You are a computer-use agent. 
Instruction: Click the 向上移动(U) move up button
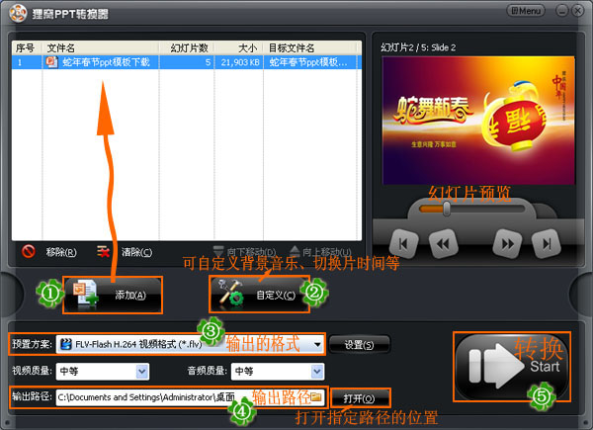click(x=320, y=251)
